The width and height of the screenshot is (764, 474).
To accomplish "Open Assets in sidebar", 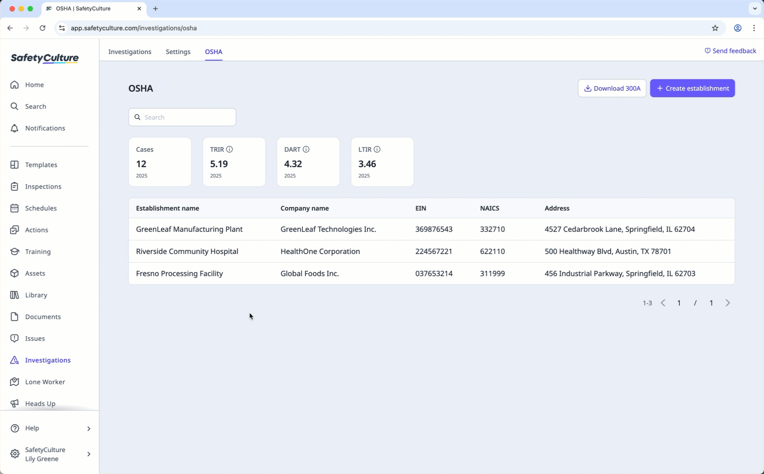I will 28,273.
